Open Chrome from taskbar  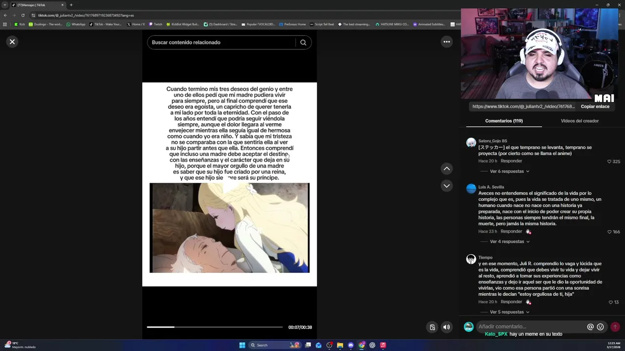pyautogui.click(x=361, y=345)
